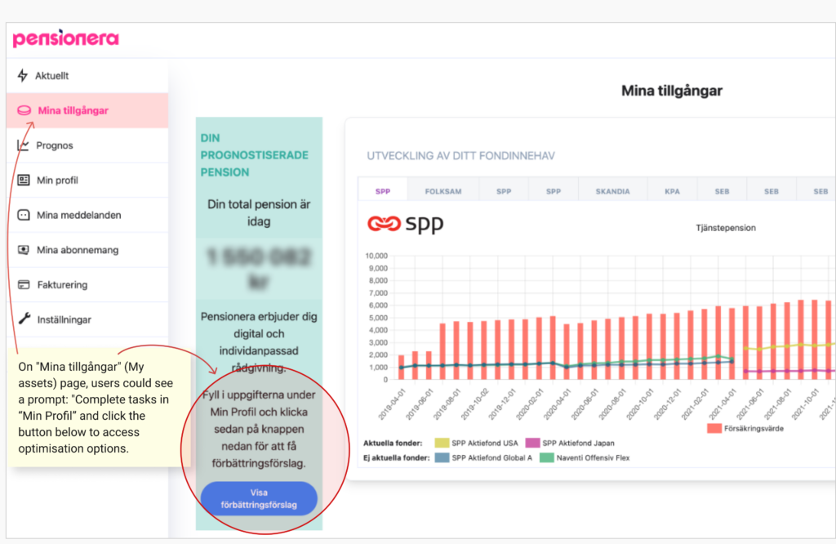
Task: Click the "2020-12-01" date label
Action: (667, 404)
